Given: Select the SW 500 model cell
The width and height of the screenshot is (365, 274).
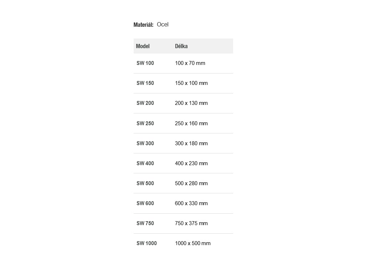Looking at the screenshot, I should pyautogui.click(x=145, y=183).
